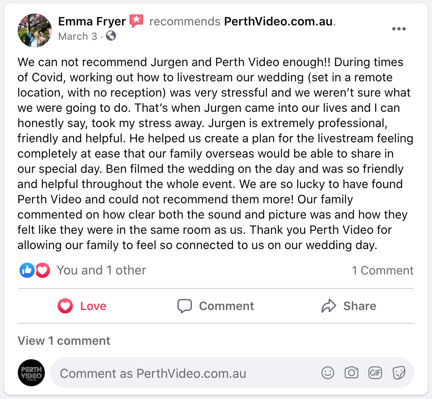Click the blue thumbs-up reaction icon

coord(27,270)
